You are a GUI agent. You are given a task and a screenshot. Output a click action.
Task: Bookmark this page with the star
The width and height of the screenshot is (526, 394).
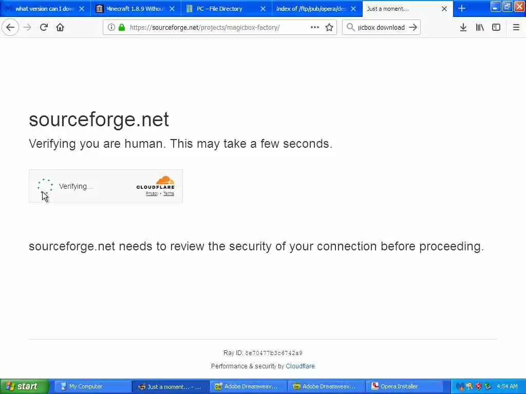[x=329, y=28]
